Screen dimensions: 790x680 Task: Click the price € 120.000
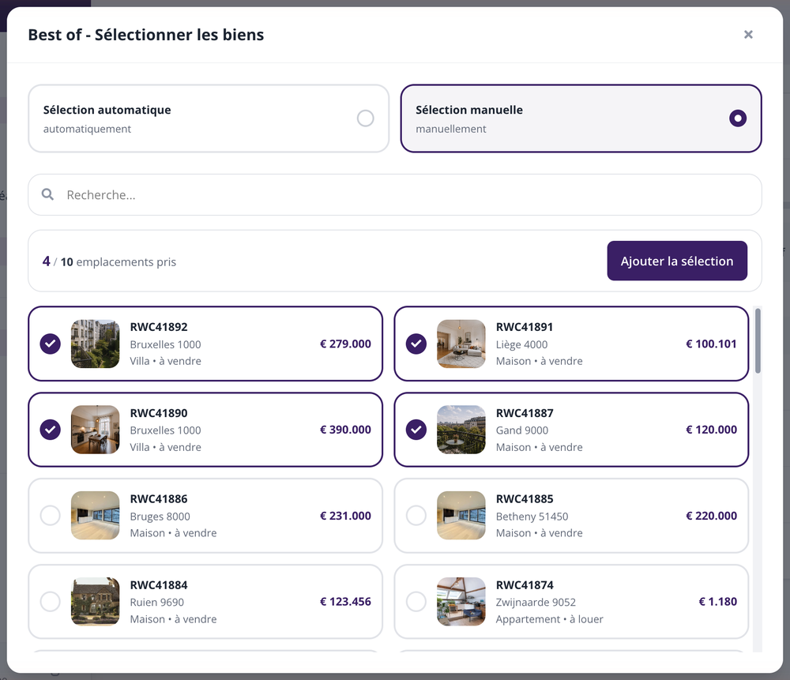click(x=712, y=430)
